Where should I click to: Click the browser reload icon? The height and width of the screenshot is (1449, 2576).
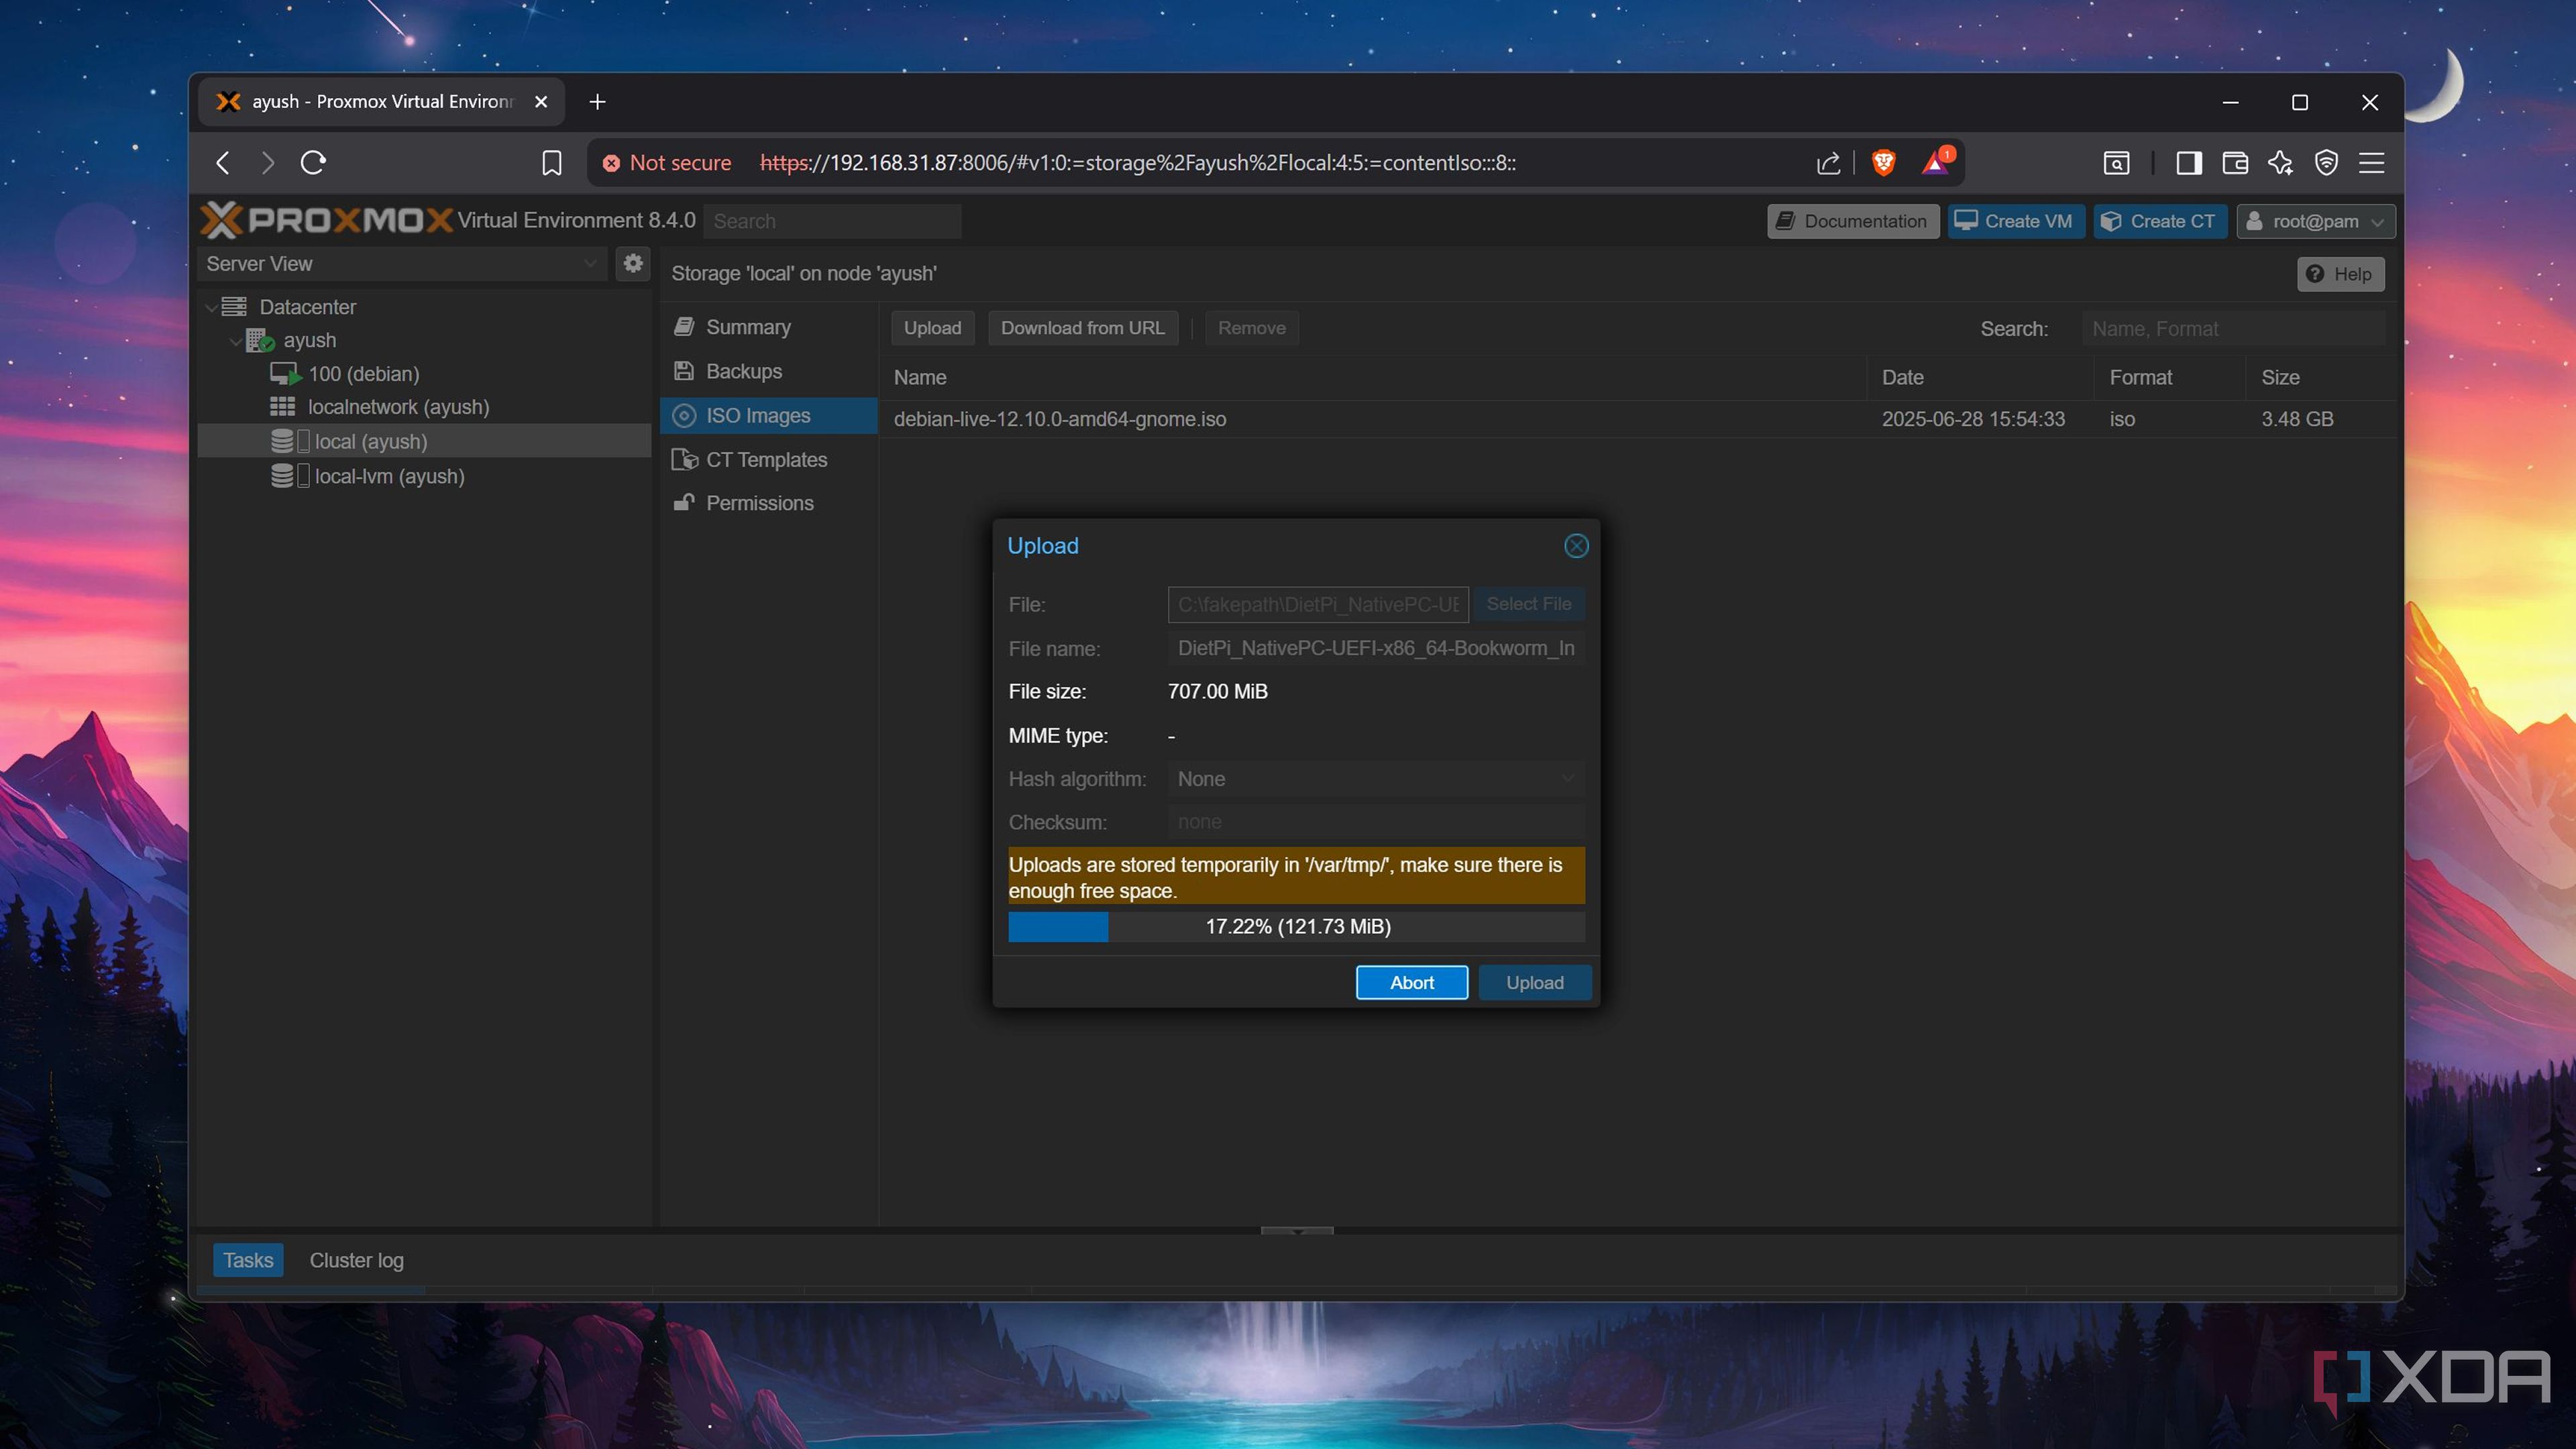coord(313,163)
